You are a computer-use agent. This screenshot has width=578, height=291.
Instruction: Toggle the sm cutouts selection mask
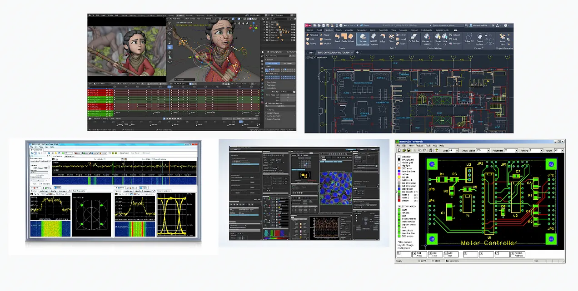click(399, 230)
